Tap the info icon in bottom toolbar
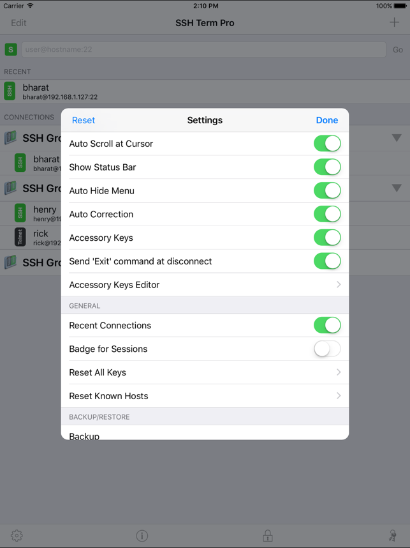This screenshot has height=548, width=410. point(142,535)
